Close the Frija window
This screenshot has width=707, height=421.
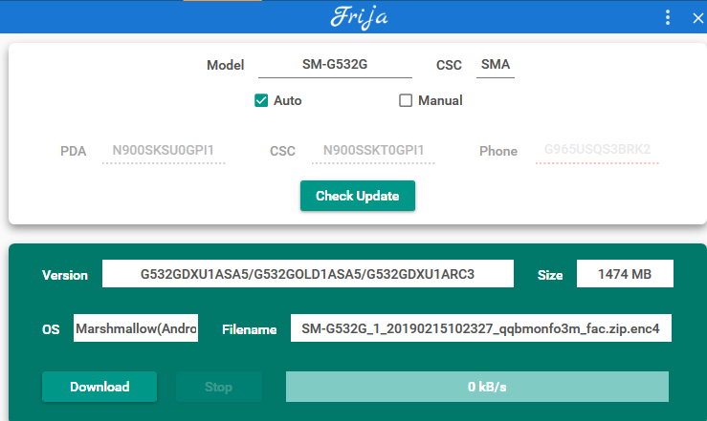click(x=697, y=18)
